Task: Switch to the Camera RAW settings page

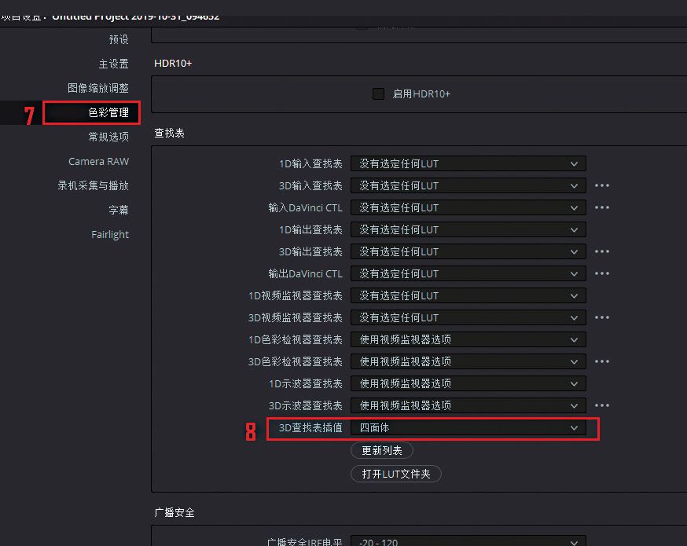Action: [98, 162]
